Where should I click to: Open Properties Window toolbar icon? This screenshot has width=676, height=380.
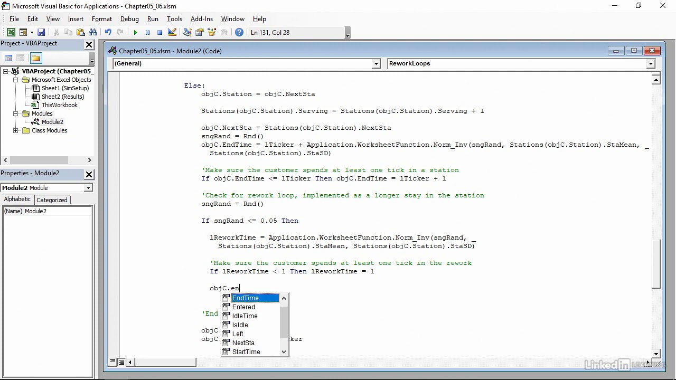[x=200, y=32]
